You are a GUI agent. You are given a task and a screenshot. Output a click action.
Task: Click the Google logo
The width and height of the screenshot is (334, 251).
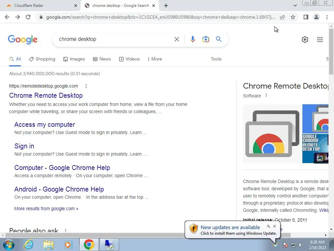pos(23,40)
